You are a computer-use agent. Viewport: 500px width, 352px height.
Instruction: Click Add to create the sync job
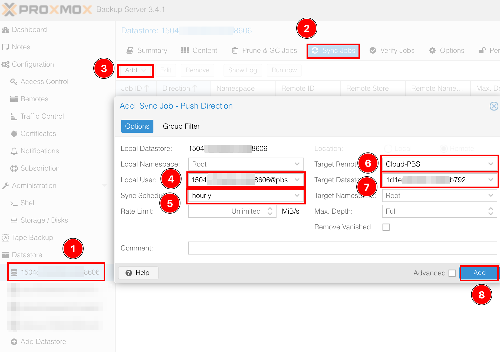479,273
